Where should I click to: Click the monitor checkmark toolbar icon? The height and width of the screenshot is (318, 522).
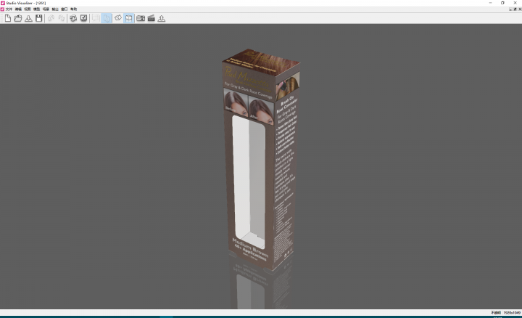point(84,18)
